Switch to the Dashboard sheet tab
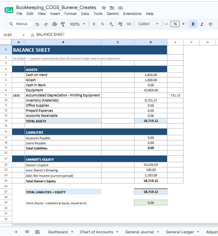 click(x=58, y=232)
